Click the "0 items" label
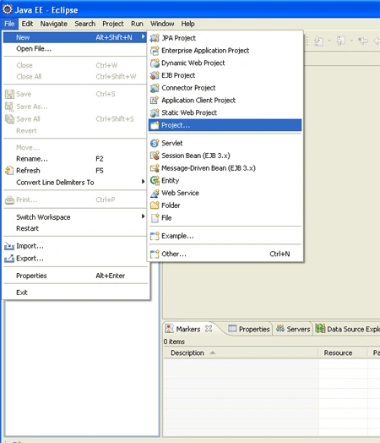The image size is (380, 443). pyautogui.click(x=174, y=342)
